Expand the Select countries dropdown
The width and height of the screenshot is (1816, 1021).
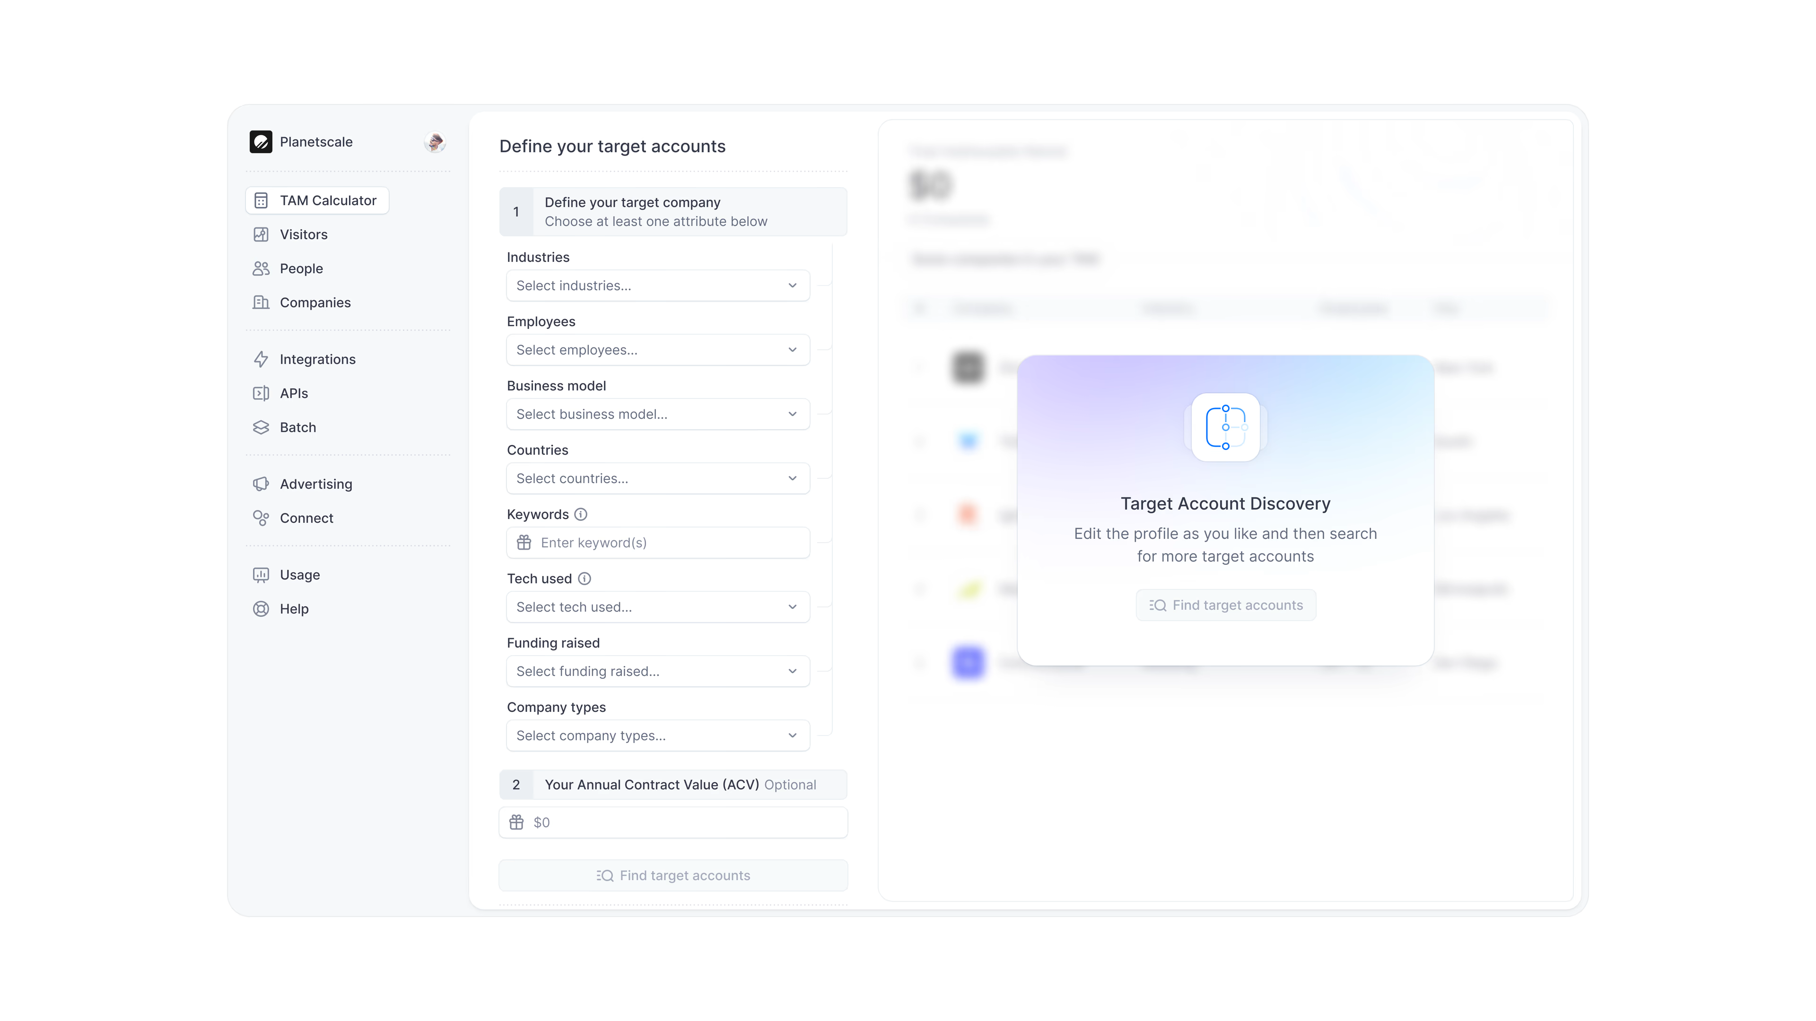point(658,478)
